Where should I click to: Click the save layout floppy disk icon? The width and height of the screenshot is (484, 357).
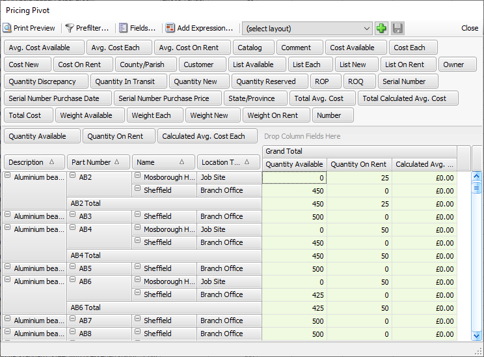(397, 29)
